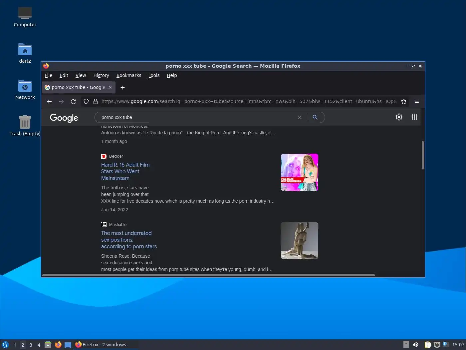
Task: Open the File menu
Action: pos(49,75)
